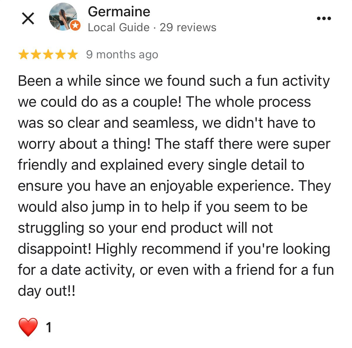Image resolution: width=352 pixels, height=348 pixels.
Task: Click the fourth yellow rating star
Action: click(60, 55)
